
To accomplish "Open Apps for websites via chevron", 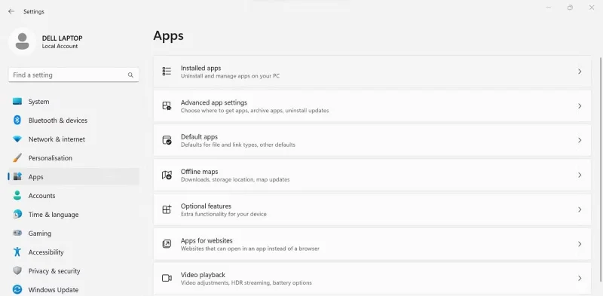I will 580,244.
